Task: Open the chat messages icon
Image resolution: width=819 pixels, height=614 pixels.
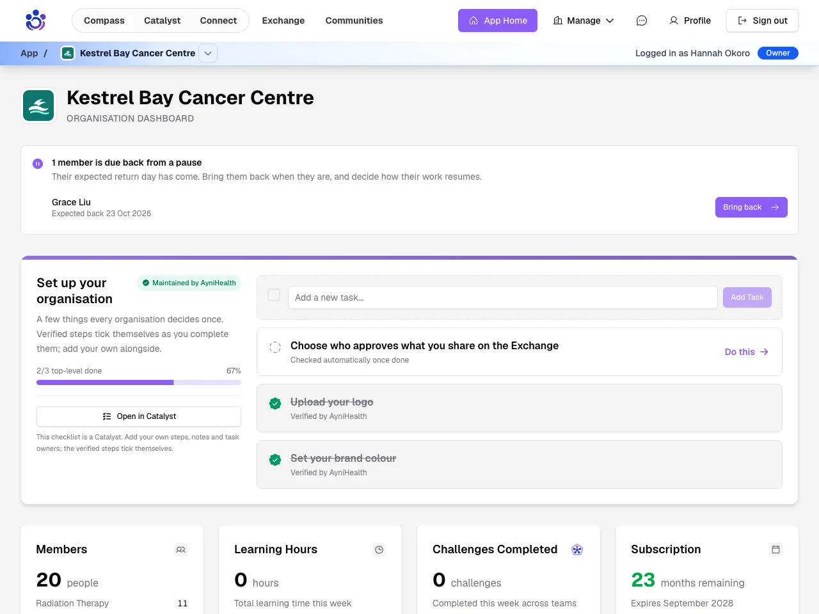Action: [641, 20]
